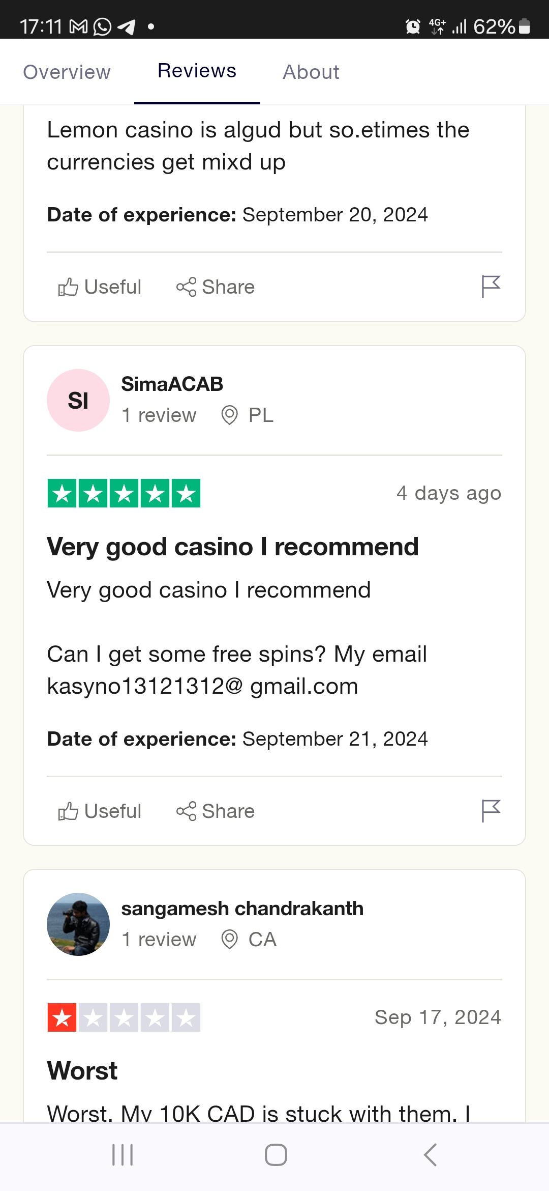Tap sangamesh chandrakanth's profile photo
This screenshot has height=1191, width=549.
coord(78,924)
